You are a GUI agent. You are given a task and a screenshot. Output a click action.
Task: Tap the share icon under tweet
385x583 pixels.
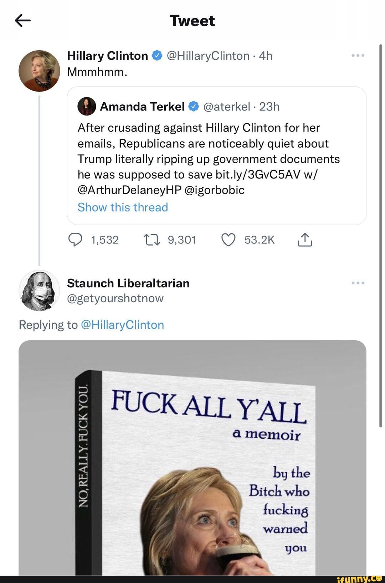[x=305, y=240]
